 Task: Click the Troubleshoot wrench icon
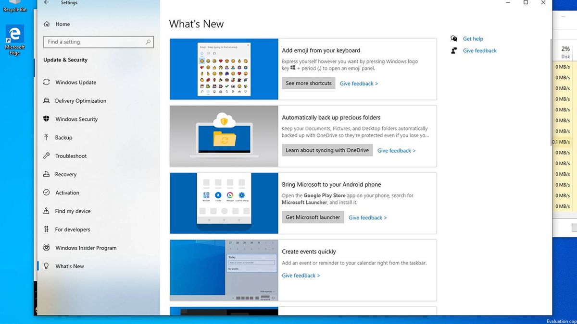(47, 156)
